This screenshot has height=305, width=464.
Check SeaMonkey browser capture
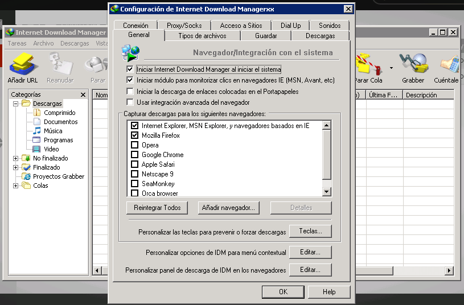click(x=134, y=183)
